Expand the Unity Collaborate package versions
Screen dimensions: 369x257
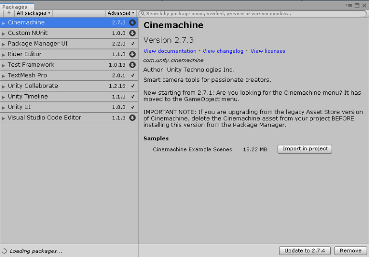(x=3, y=86)
